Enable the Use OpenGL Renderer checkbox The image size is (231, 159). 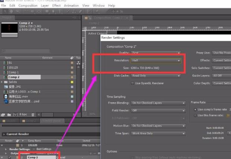click(133, 83)
